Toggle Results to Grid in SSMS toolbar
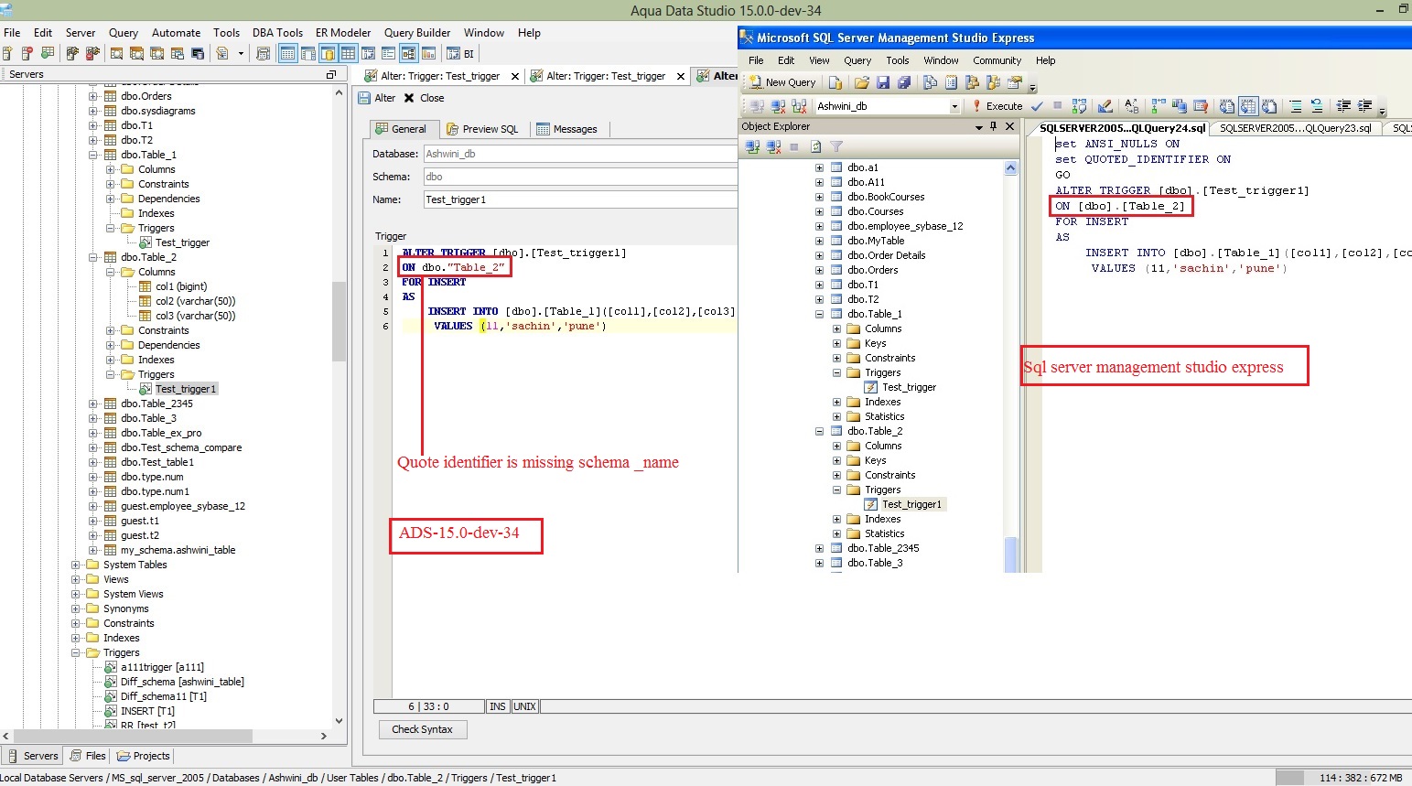The height and width of the screenshot is (786, 1412). pyautogui.click(x=1247, y=106)
